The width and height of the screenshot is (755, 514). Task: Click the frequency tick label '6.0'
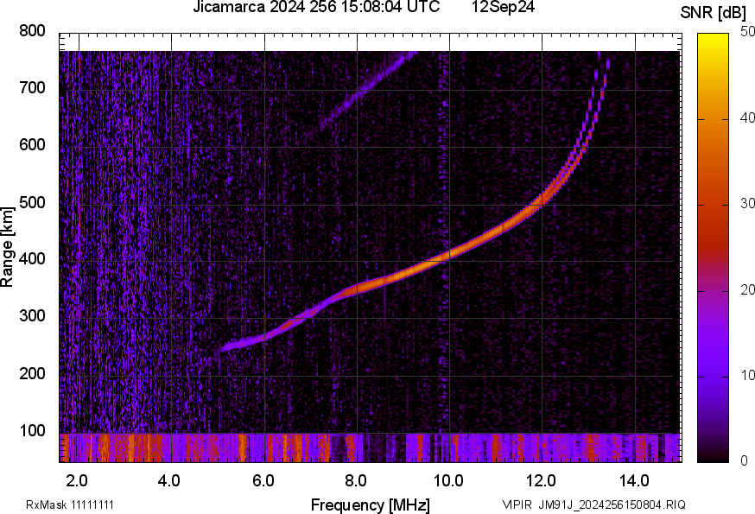[x=263, y=481]
